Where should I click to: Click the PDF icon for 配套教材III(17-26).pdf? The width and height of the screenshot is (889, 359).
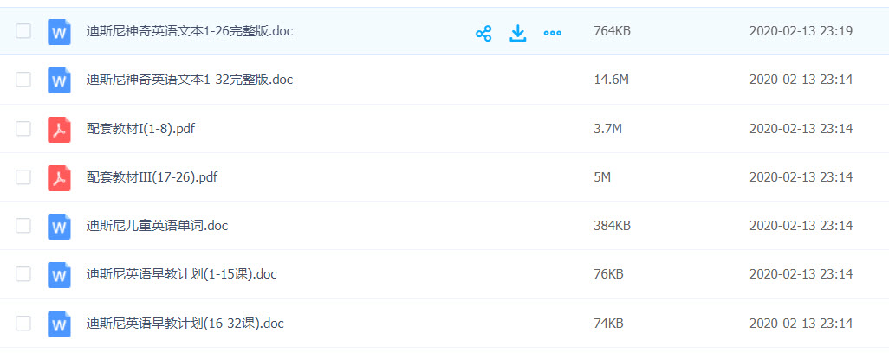click(x=59, y=177)
